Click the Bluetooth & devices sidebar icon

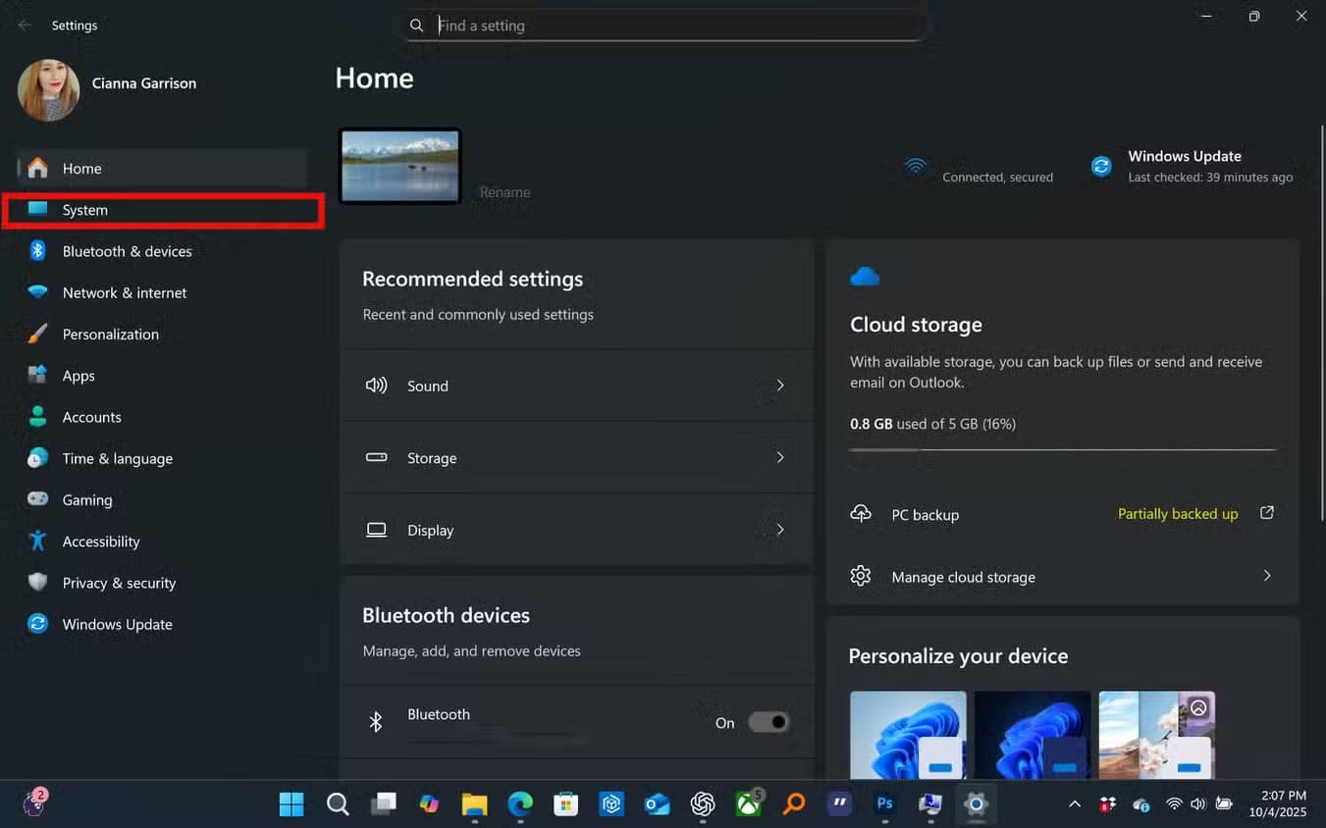click(37, 251)
